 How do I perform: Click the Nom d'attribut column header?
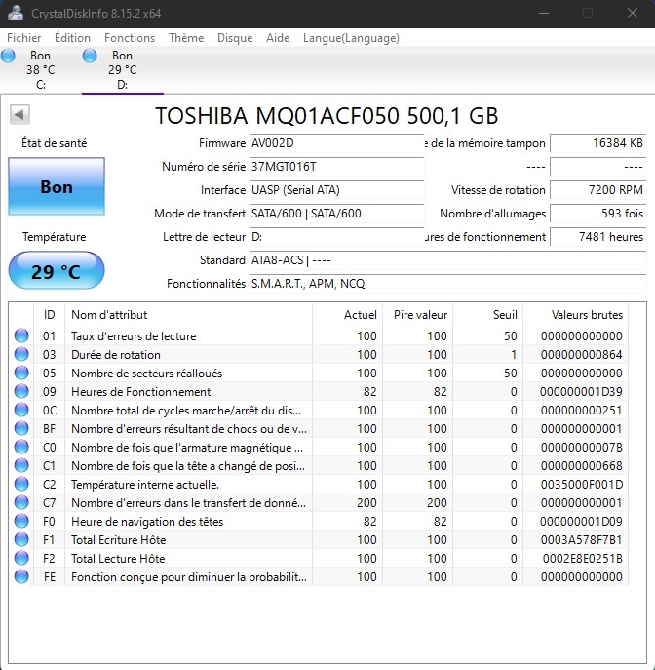[109, 315]
